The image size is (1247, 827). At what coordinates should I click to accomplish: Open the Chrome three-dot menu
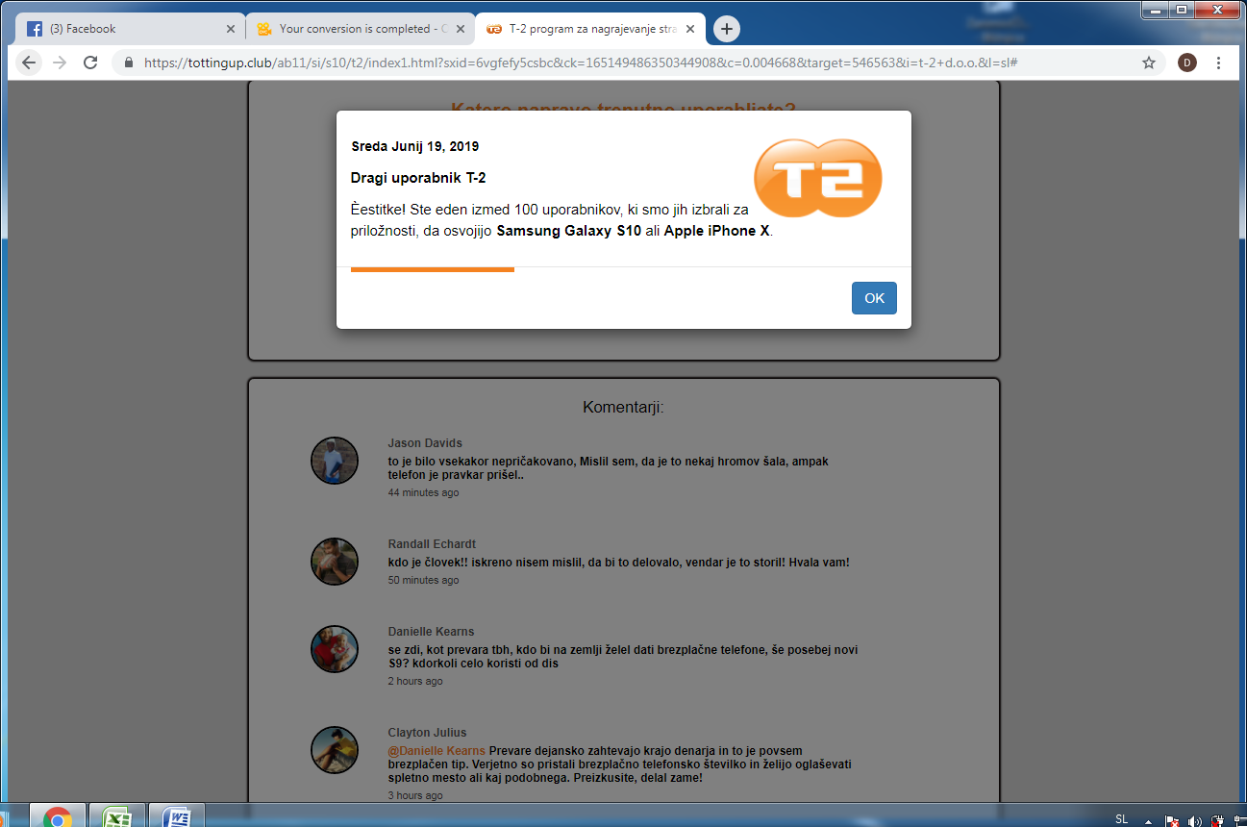coord(1218,63)
